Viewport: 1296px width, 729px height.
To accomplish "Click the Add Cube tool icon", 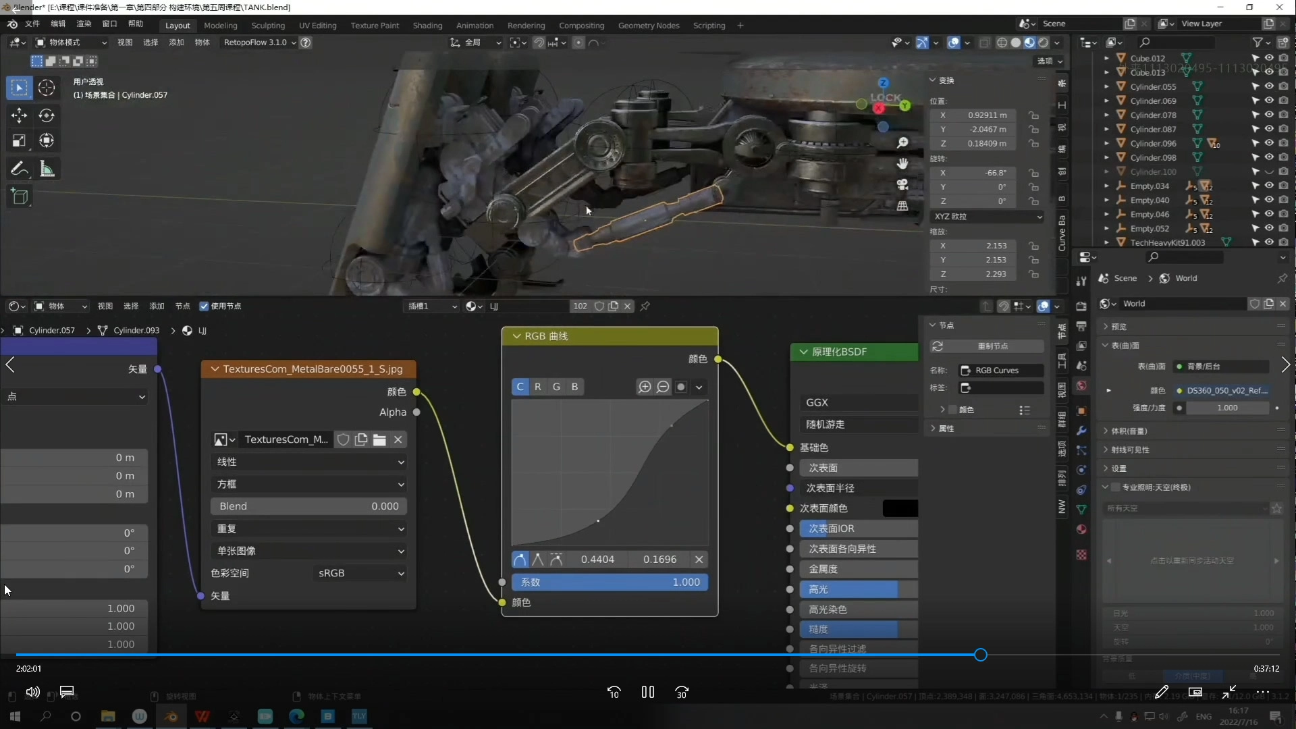I will (x=19, y=196).
